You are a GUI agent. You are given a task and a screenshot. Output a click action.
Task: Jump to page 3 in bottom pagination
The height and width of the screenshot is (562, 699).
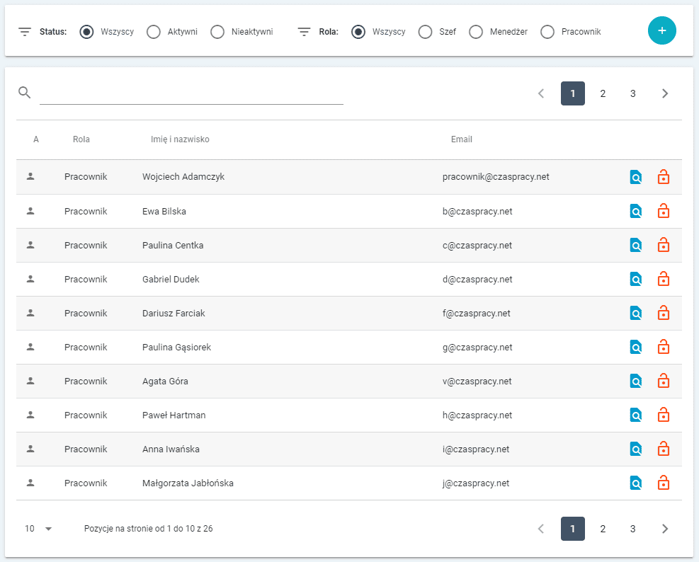point(632,529)
